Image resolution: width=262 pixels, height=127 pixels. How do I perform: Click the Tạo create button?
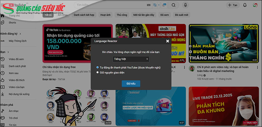click(x=233, y=5)
